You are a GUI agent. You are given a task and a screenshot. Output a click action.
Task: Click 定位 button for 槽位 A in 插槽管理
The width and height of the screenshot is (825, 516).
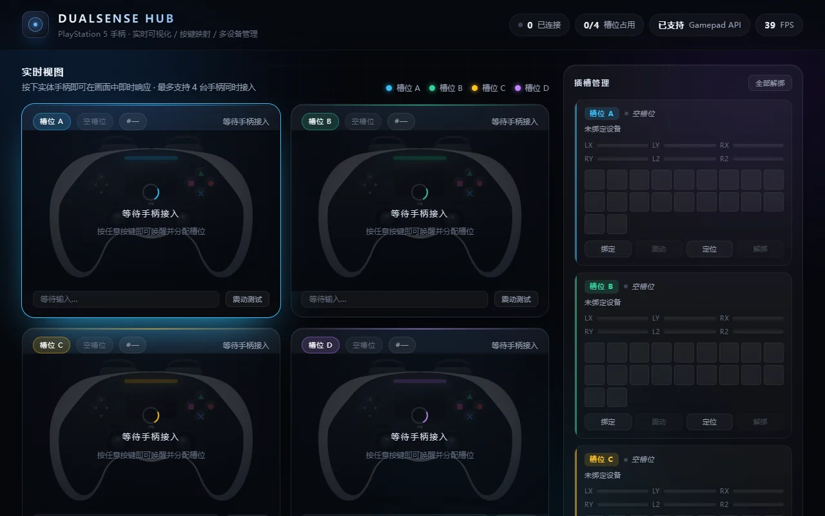[x=710, y=249]
